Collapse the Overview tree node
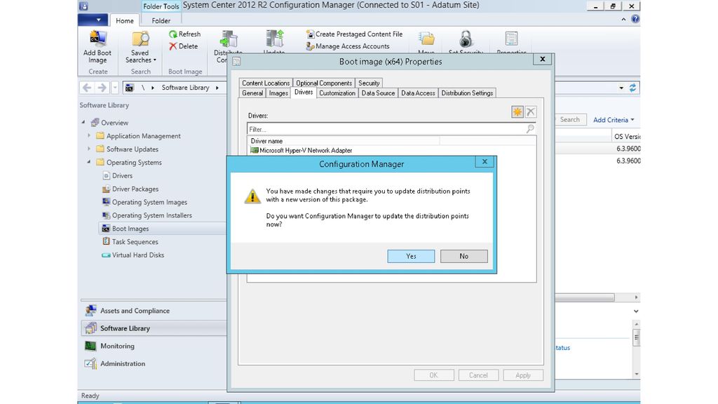Viewport: 718px width, 404px height. point(83,122)
